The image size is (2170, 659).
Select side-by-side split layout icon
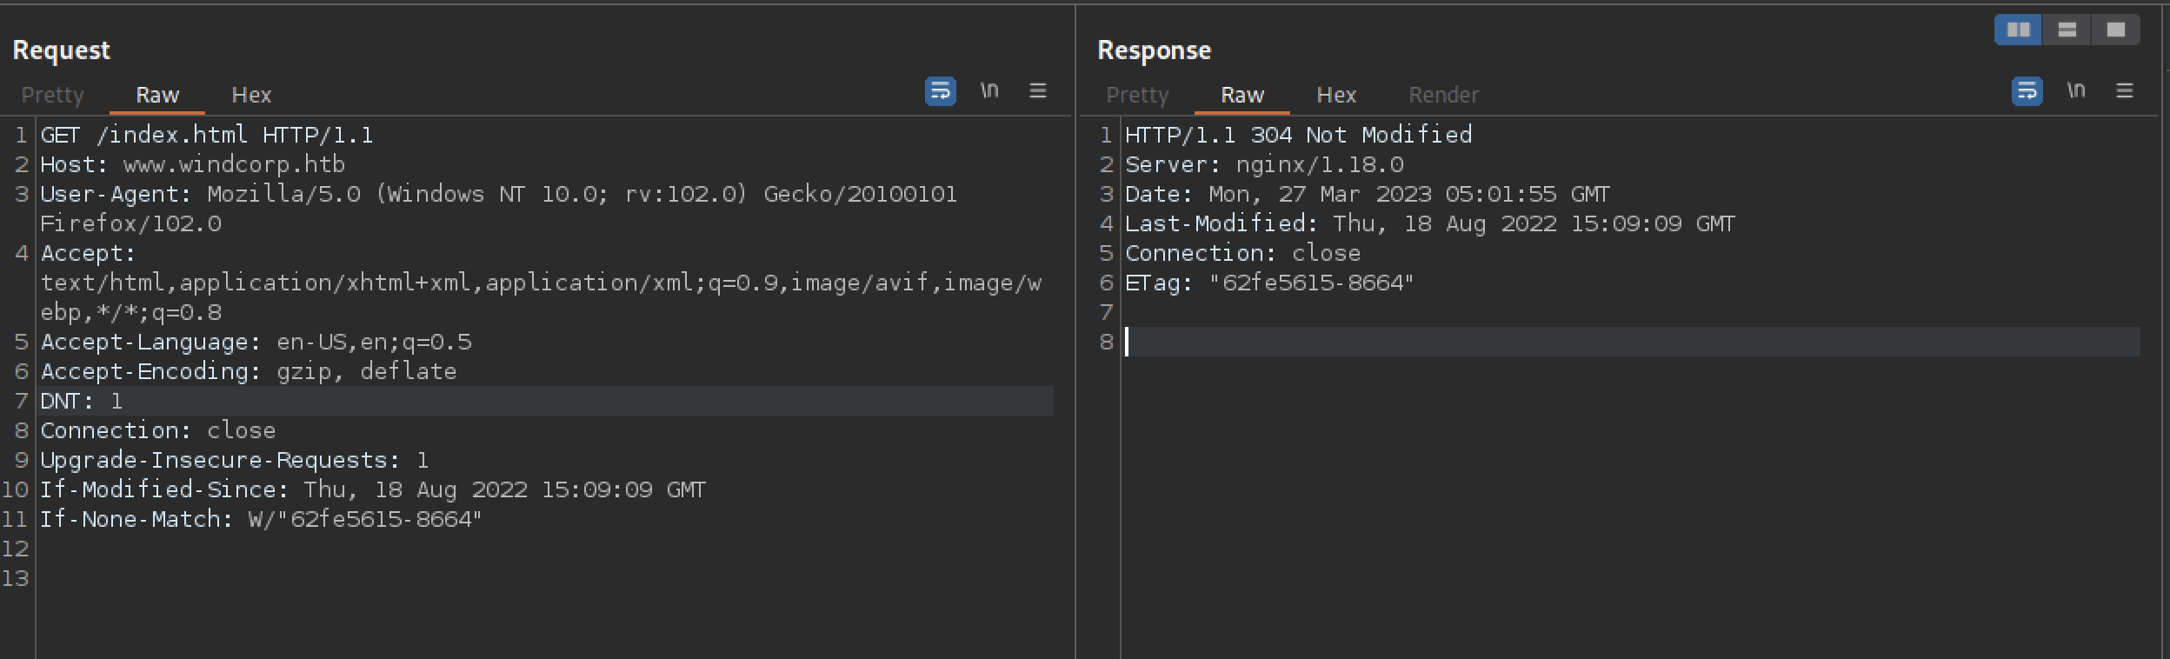click(2018, 30)
